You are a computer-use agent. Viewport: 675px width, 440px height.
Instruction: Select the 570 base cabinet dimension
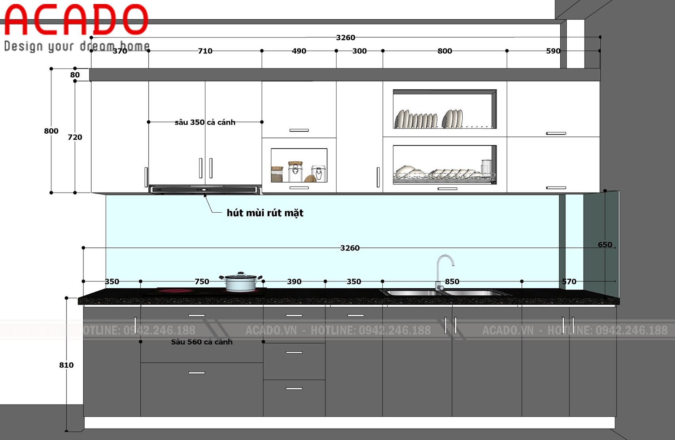click(x=569, y=281)
